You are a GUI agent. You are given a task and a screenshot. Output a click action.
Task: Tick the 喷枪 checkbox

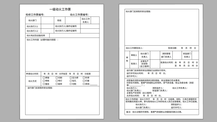click(44, 81)
